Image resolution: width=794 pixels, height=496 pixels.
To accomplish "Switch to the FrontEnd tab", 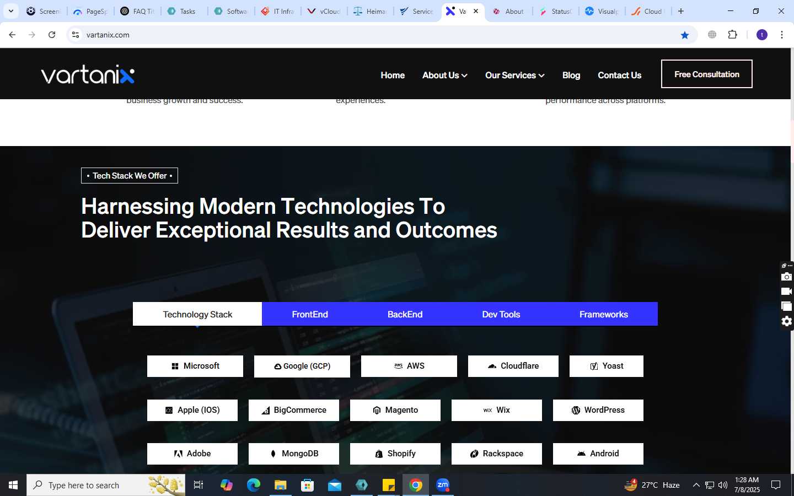I will pos(310,314).
